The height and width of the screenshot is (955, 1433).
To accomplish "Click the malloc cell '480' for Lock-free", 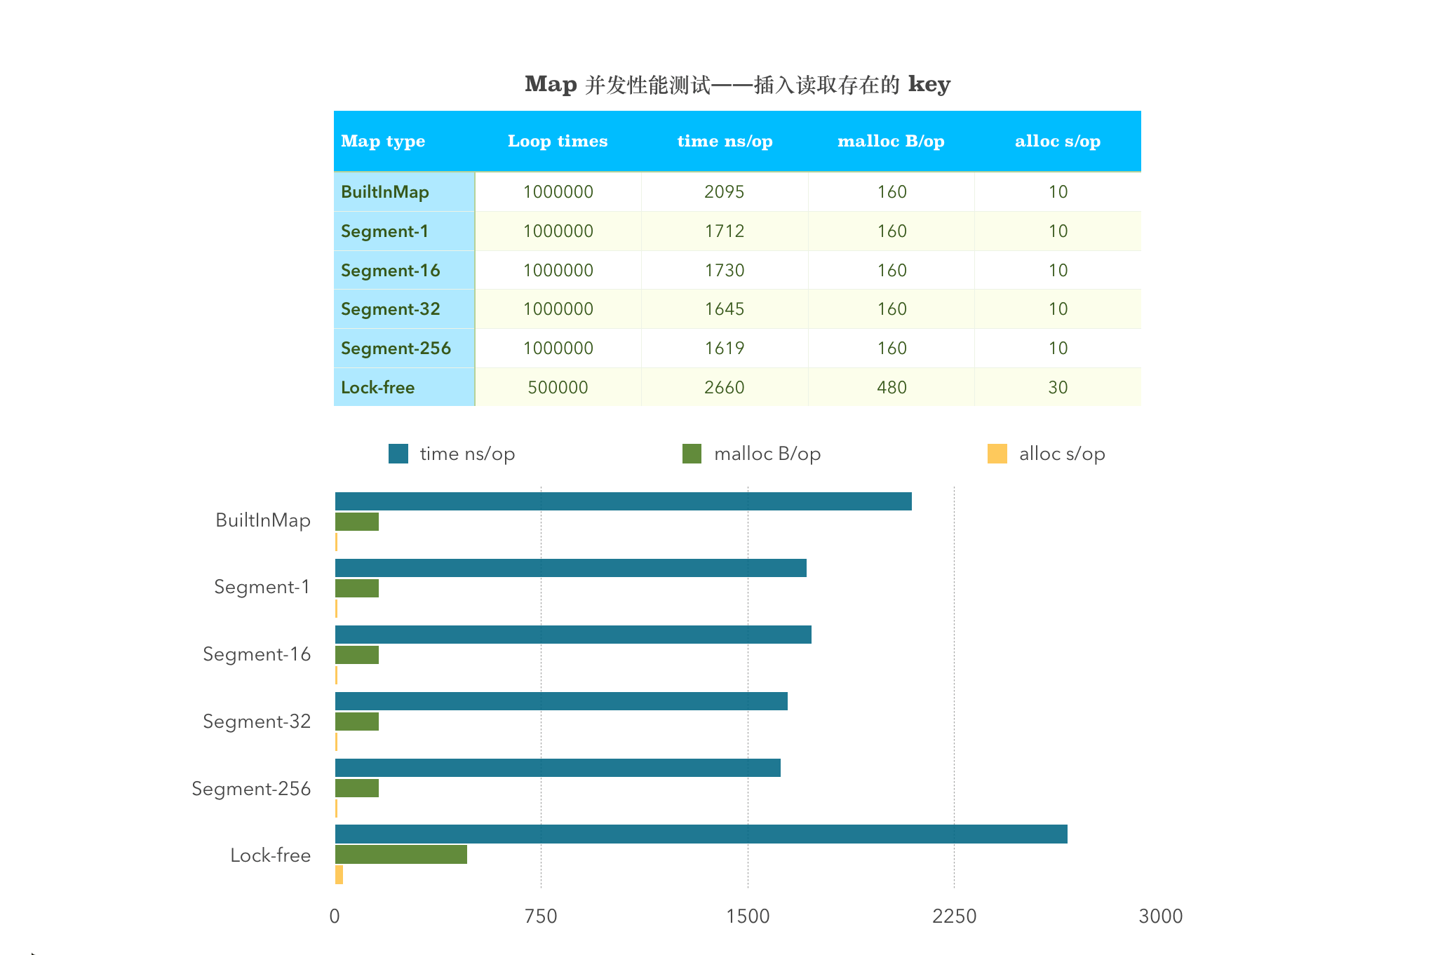I will [x=892, y=387].
